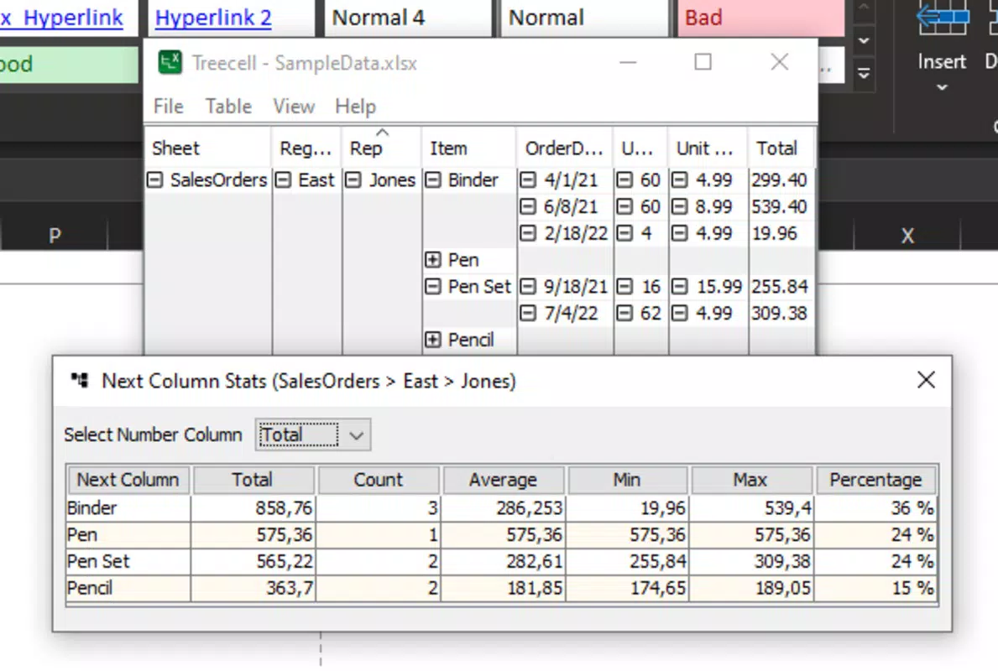
Task: Apply the Hyperlink 2 cell style
Action: 231,18
